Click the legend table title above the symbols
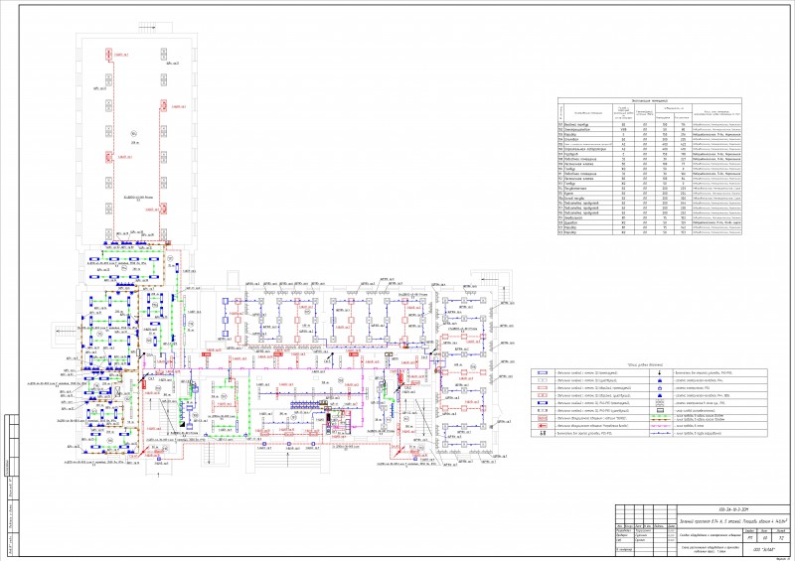 pos(645,364)
